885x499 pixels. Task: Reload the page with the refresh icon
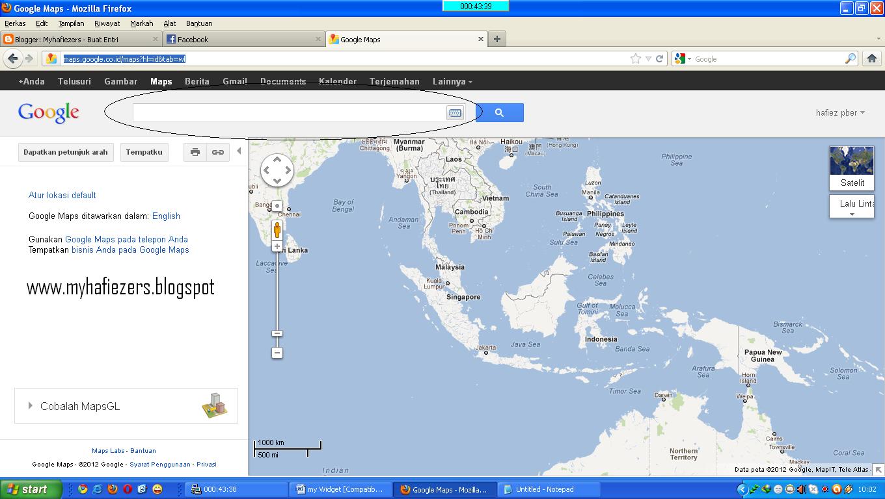coord(659,58)
